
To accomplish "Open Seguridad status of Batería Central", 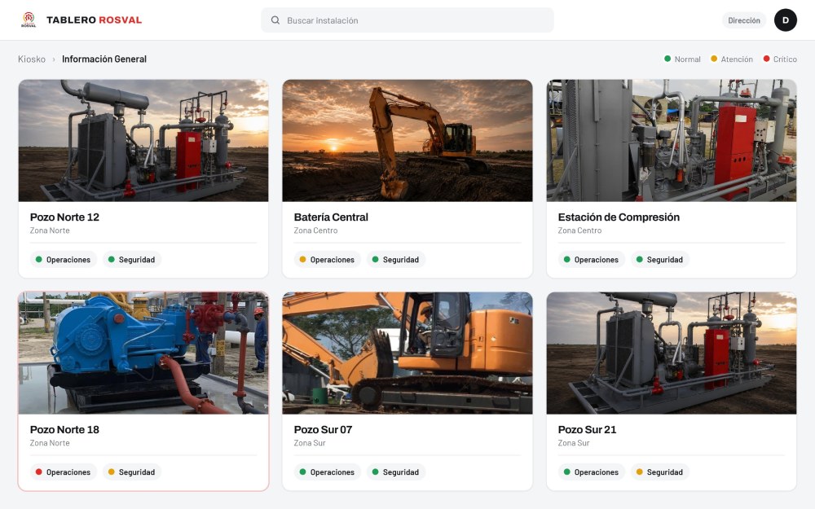I will pyautogui.click(x=395, y=259).
